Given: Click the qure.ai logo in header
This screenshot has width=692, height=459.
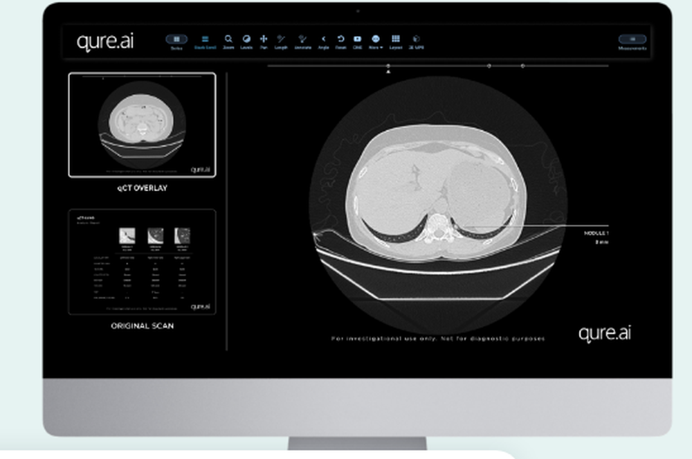Looking at the screenshot, I should click(105, 42).
